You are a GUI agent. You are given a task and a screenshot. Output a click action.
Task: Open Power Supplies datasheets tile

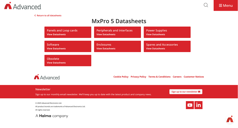click(167, 32)
